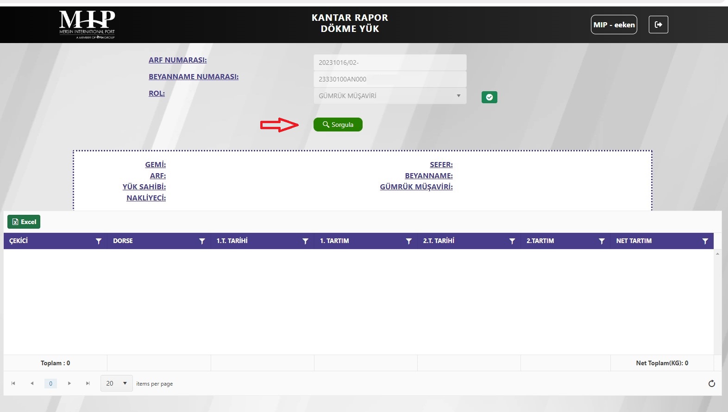The height and width of the screenshot is (412, 728).
Task: Refresh the grid with reload icon
Action: 712,383
